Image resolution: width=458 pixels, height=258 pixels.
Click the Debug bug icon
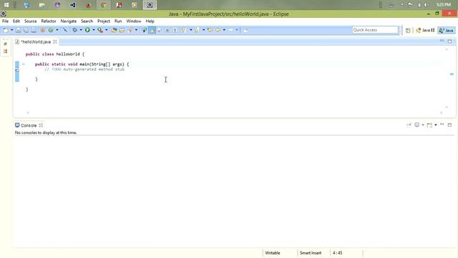(74, 30)
